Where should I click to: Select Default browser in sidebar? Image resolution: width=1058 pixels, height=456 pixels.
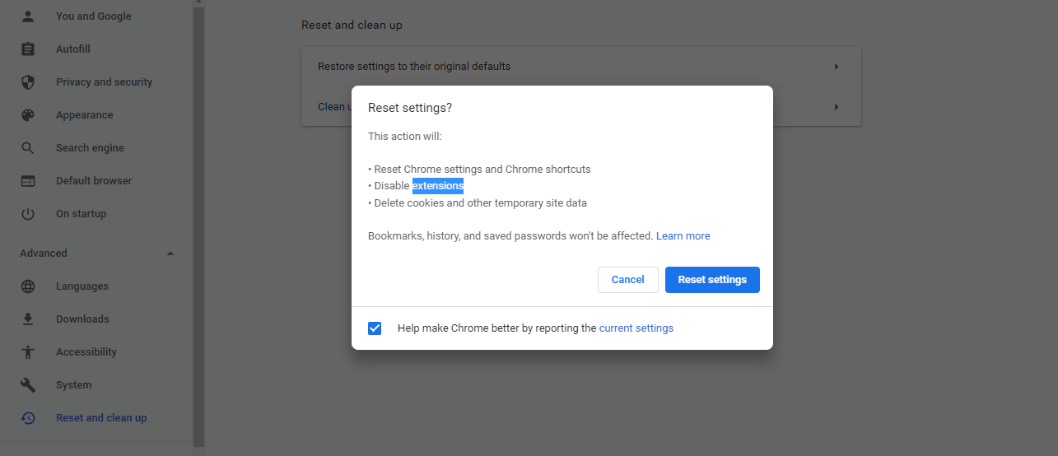click(x=94, y=181)
